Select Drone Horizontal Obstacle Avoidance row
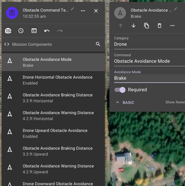The height and width of the screenshot is (186, 185). click(53, 80)
